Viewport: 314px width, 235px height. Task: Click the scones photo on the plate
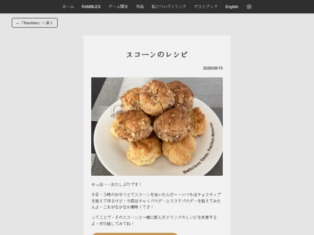click(157, 126)
